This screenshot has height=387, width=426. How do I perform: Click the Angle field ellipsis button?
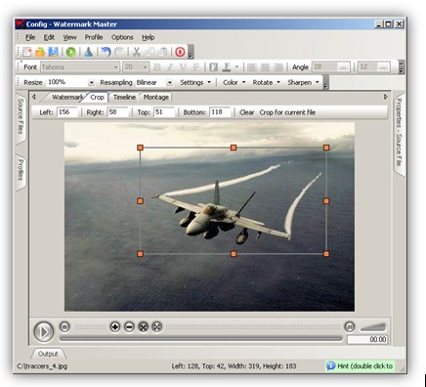[x=343, y=67]
